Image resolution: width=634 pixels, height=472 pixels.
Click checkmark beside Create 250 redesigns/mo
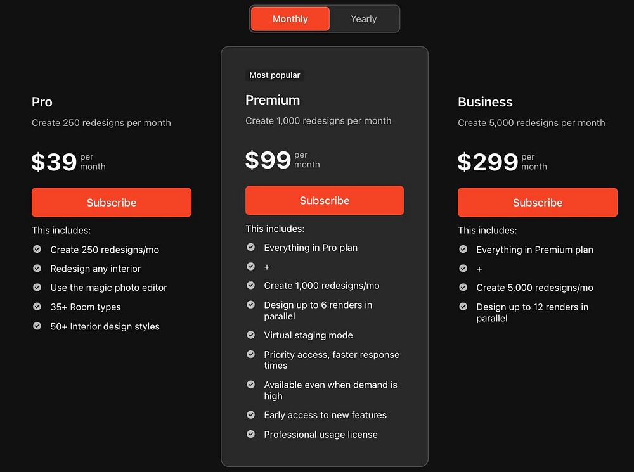tap(37, 250)
